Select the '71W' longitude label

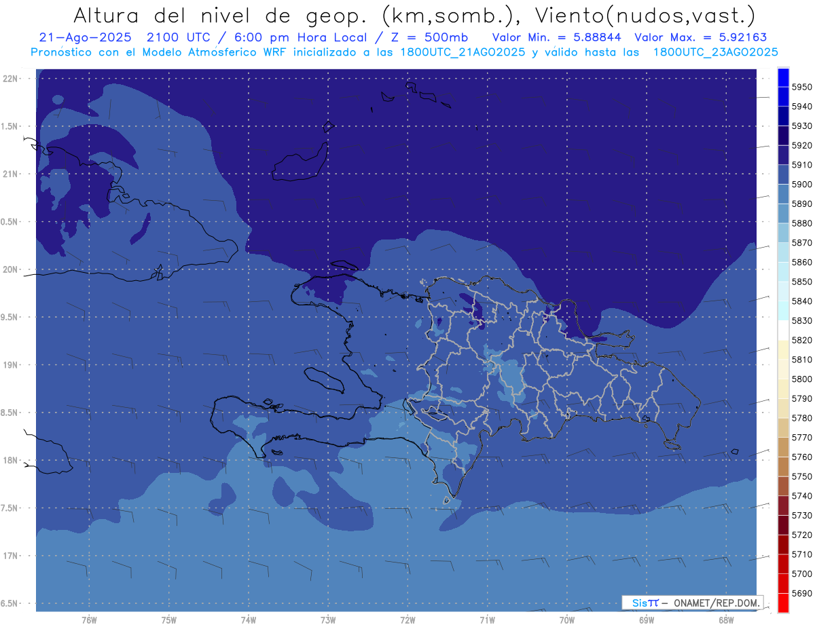pos(488,620)
